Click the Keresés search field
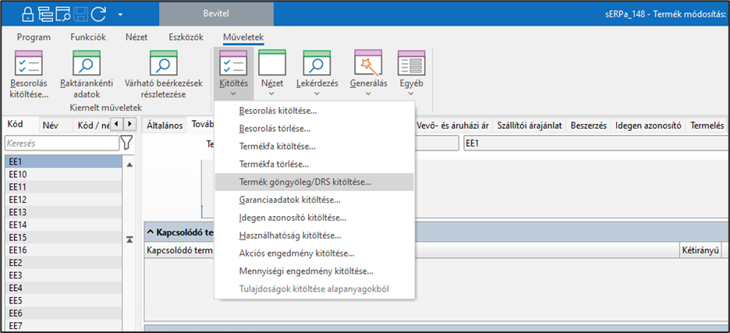Viewport: 730px width, 333px height. [x=62, y=143]
